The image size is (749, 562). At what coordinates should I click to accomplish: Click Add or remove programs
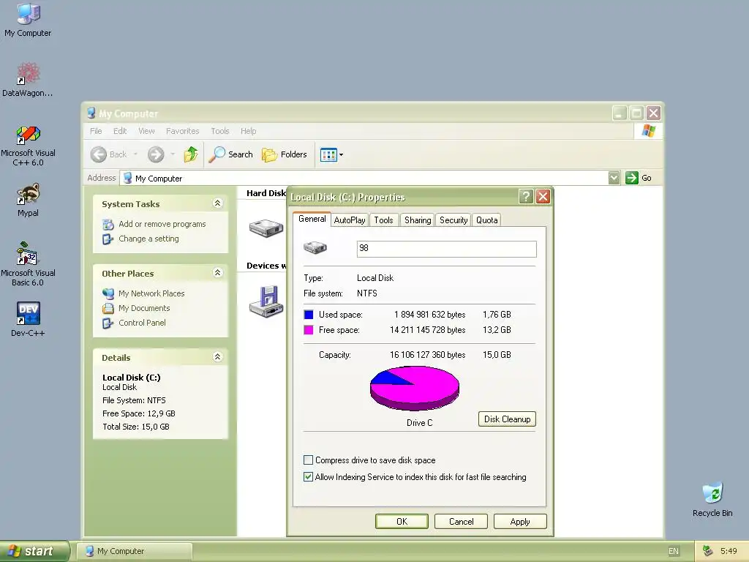[162, 224]
